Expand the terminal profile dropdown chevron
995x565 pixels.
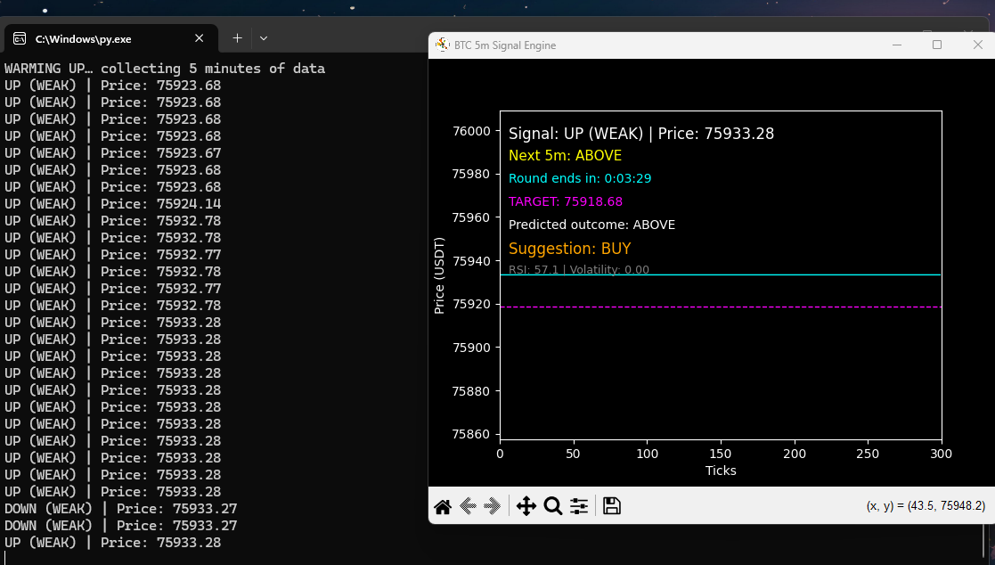point(264,38)
